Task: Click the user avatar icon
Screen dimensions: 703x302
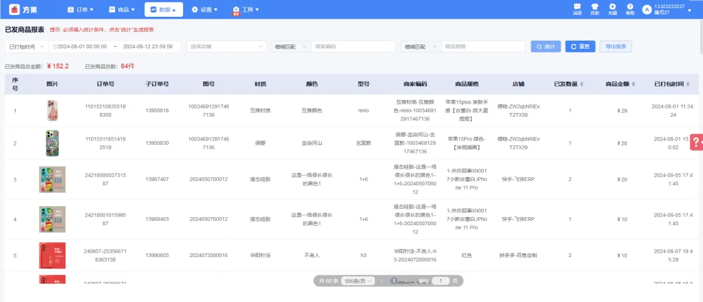Action: point(646,9)
